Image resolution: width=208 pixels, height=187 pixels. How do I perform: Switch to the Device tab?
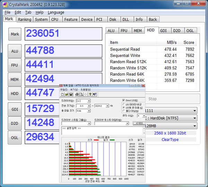click(x=87, y=19)
